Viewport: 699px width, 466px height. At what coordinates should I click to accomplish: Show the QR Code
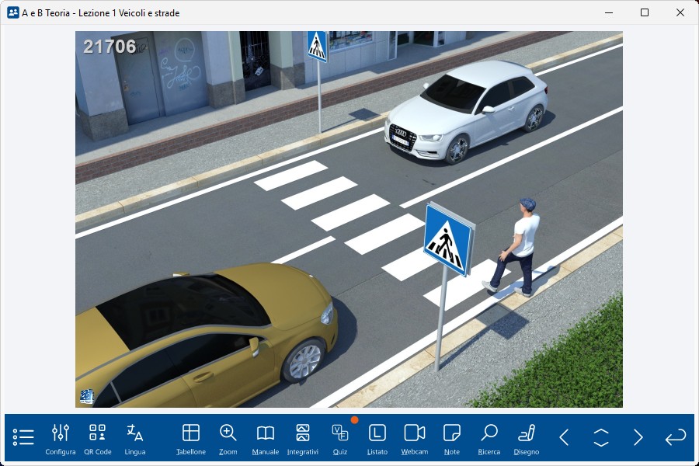[98, 439]
